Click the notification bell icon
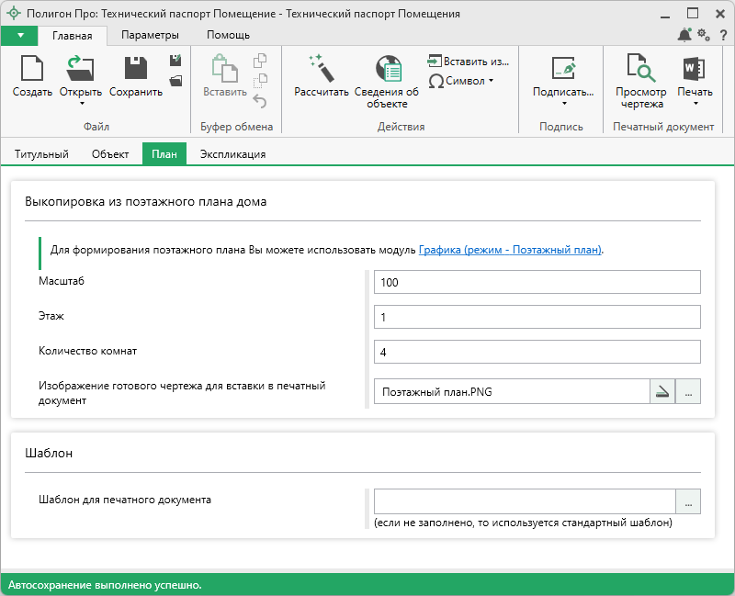This screenshot has width=735, height=596. [684, 35]
